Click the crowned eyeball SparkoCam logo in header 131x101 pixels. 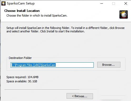pos(124,14)
